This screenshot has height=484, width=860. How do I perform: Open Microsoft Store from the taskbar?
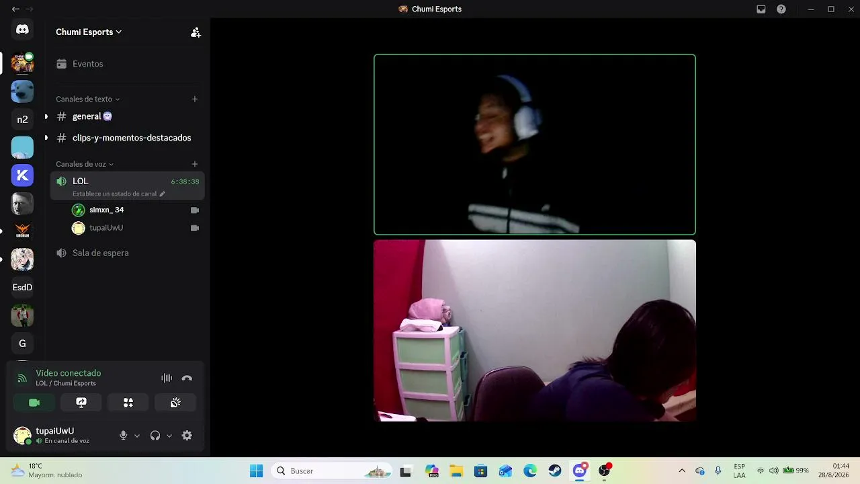[x=480, y=471]
